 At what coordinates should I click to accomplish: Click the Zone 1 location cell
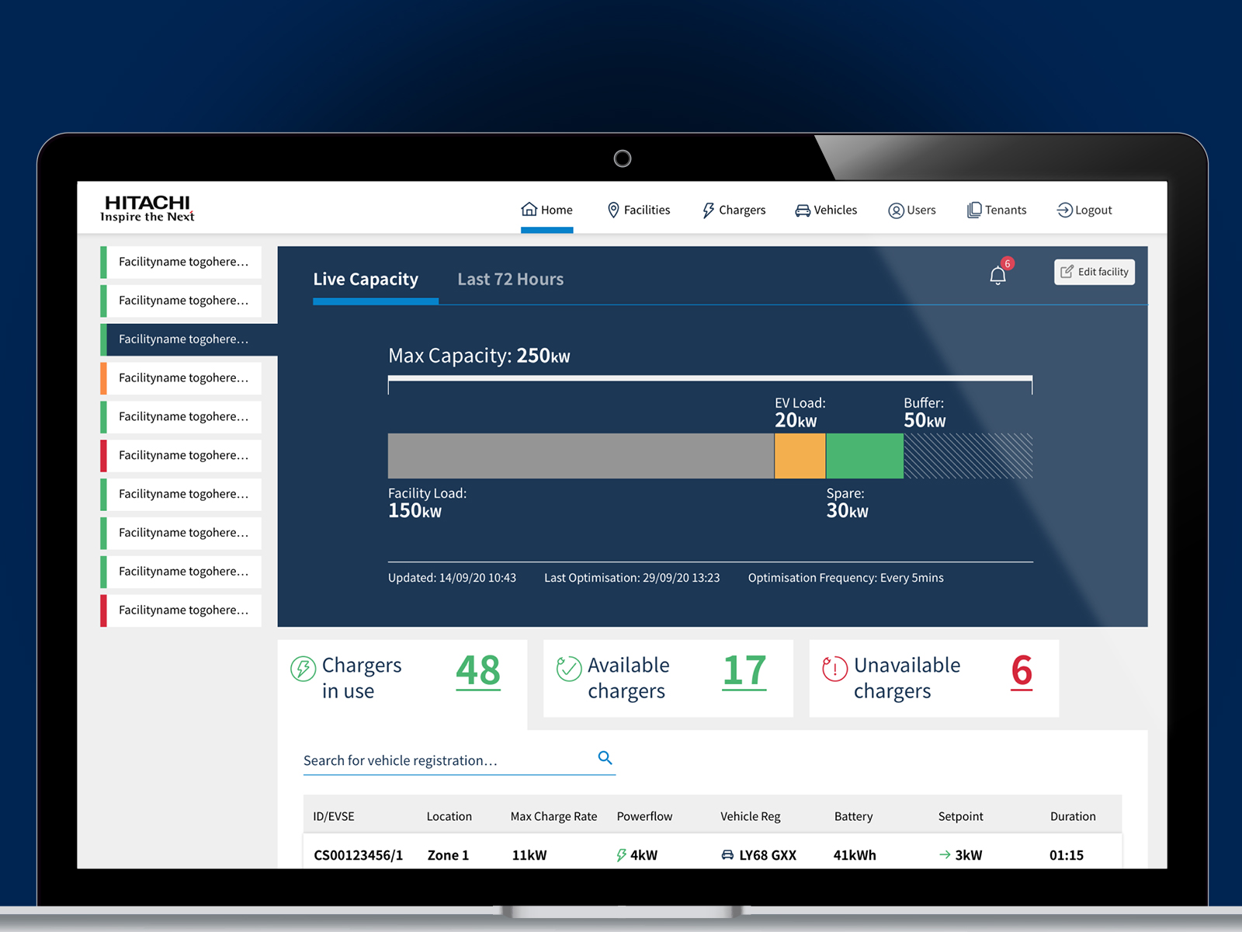point(449,855)
